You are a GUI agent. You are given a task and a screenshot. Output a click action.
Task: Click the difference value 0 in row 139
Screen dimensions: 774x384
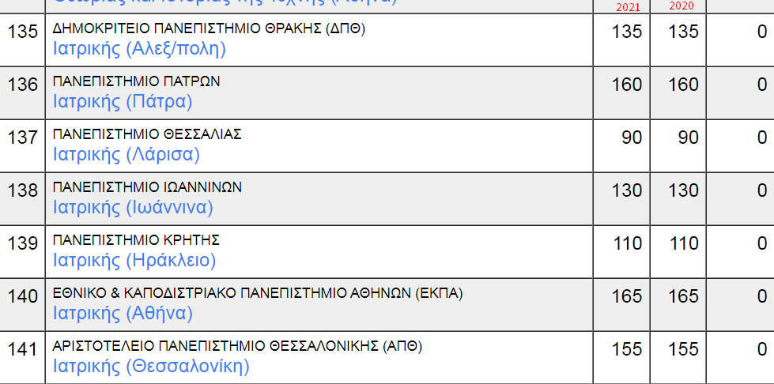[x=762, y=243]
